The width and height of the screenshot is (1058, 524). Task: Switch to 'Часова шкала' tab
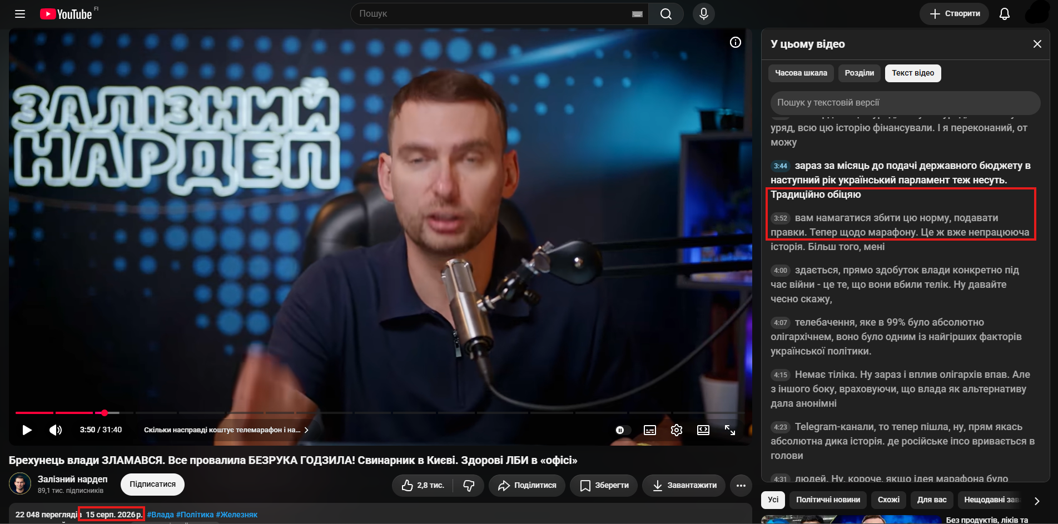coord(801,73)
